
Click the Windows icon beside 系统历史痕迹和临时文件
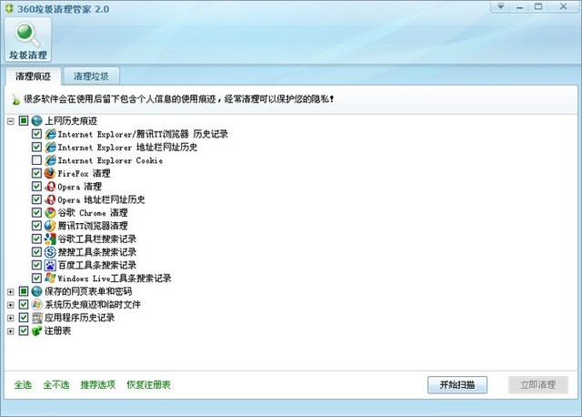coord(36,304)
